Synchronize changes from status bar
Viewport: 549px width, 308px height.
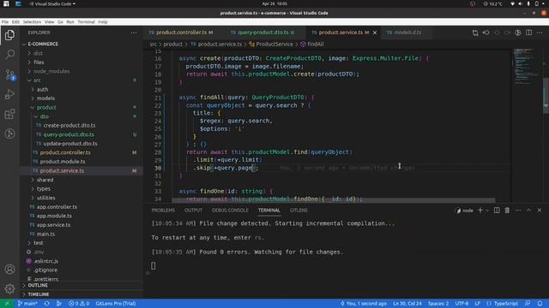(46, 304)
